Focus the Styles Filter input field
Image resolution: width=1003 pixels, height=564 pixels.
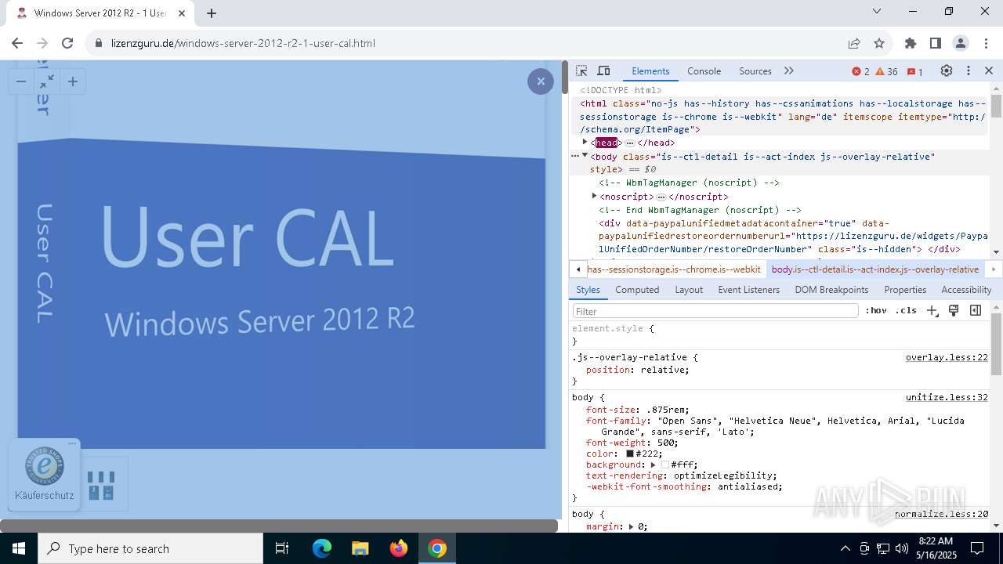click(x=715, y=311)
